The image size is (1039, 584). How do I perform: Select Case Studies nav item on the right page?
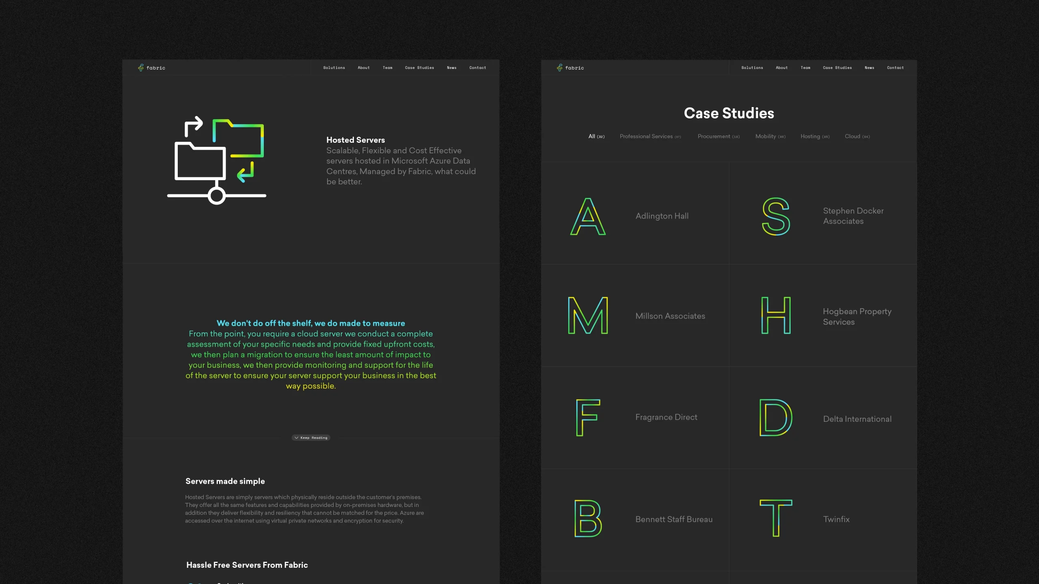[x=837, y=68]
